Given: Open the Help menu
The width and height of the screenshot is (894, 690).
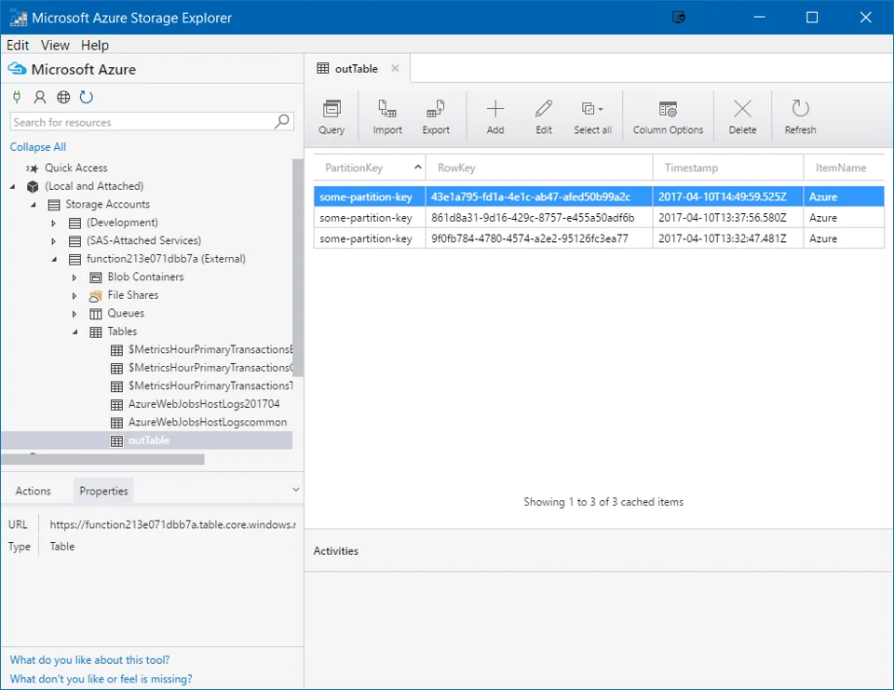Looking at the screenshot, I should tap(95, 45).
